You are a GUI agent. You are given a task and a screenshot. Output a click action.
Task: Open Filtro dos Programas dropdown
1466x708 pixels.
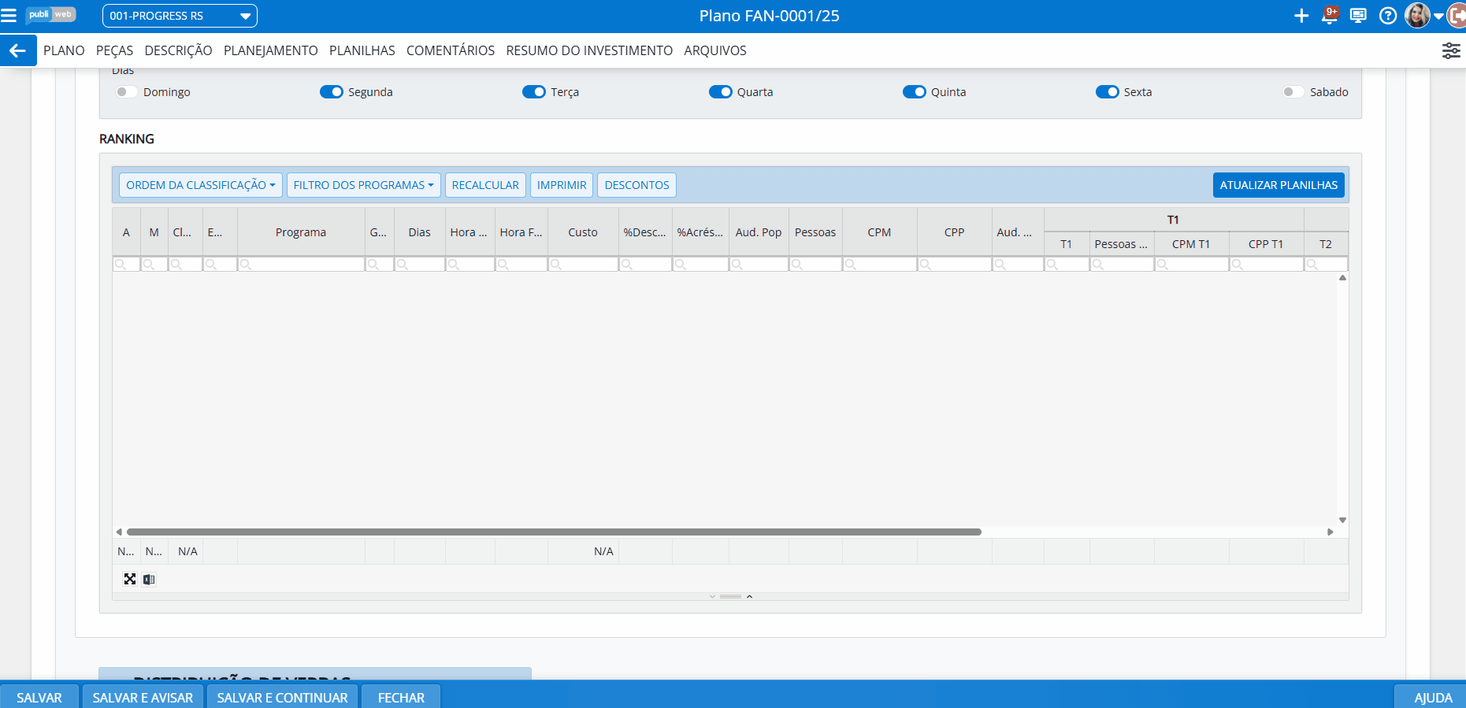click(x=363, y=185)
